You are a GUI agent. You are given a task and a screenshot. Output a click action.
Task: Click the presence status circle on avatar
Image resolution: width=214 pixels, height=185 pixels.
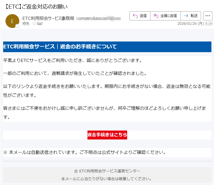(17, 27)
